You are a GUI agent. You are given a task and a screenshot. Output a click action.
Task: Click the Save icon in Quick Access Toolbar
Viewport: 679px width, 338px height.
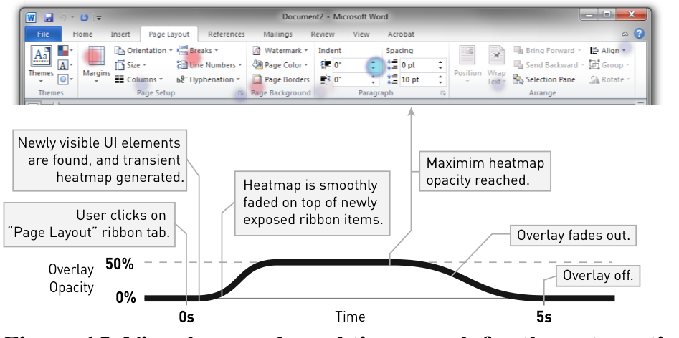pos(49,17)
